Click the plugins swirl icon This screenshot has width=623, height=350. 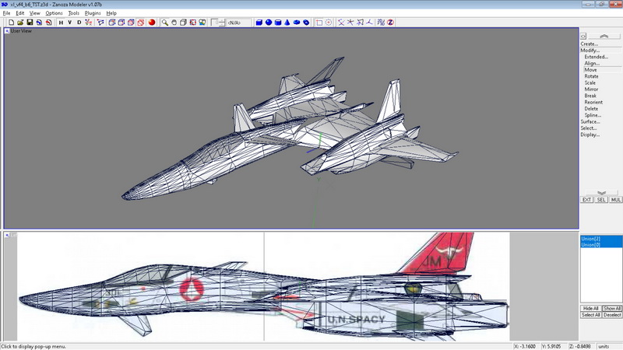pyautogui.click(x=381, y=23)
